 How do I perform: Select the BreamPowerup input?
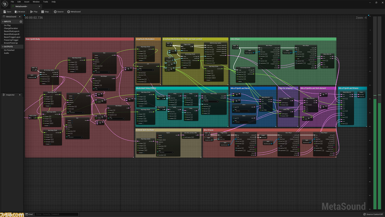[11, 43]
